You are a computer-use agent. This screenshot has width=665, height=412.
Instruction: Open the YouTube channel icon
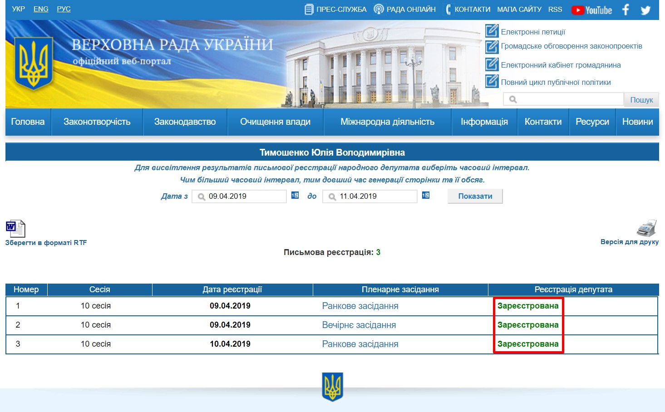point(591,10)
